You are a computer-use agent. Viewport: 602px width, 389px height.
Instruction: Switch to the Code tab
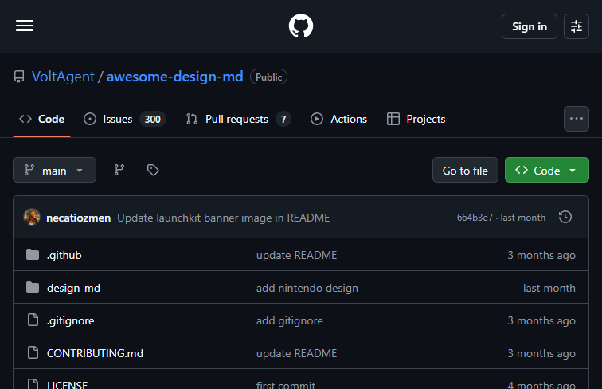(x=42, y=119)
